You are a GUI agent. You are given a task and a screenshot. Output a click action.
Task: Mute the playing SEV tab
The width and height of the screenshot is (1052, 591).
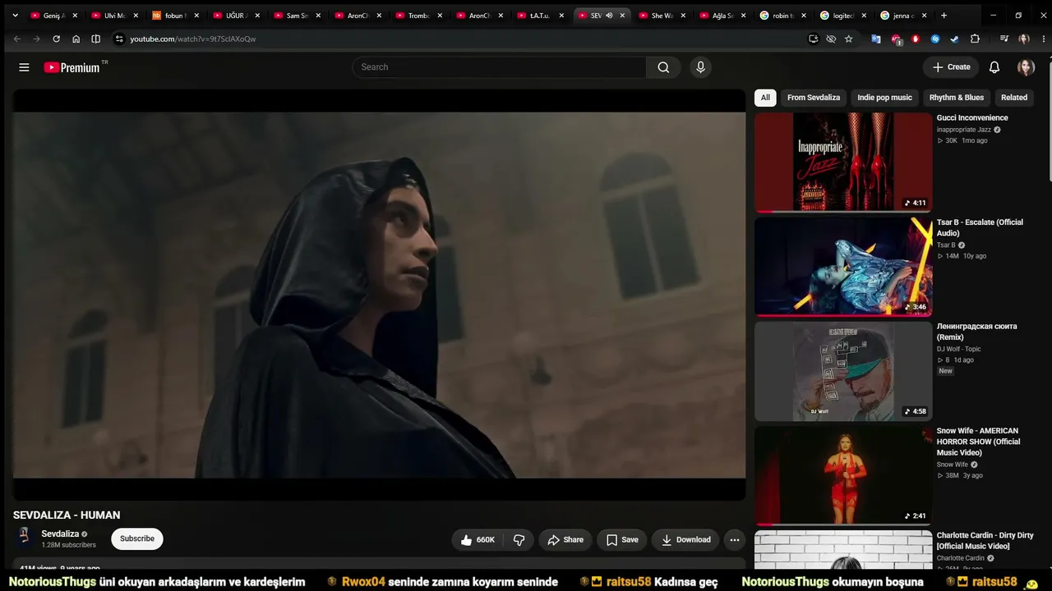coord(609,16)
